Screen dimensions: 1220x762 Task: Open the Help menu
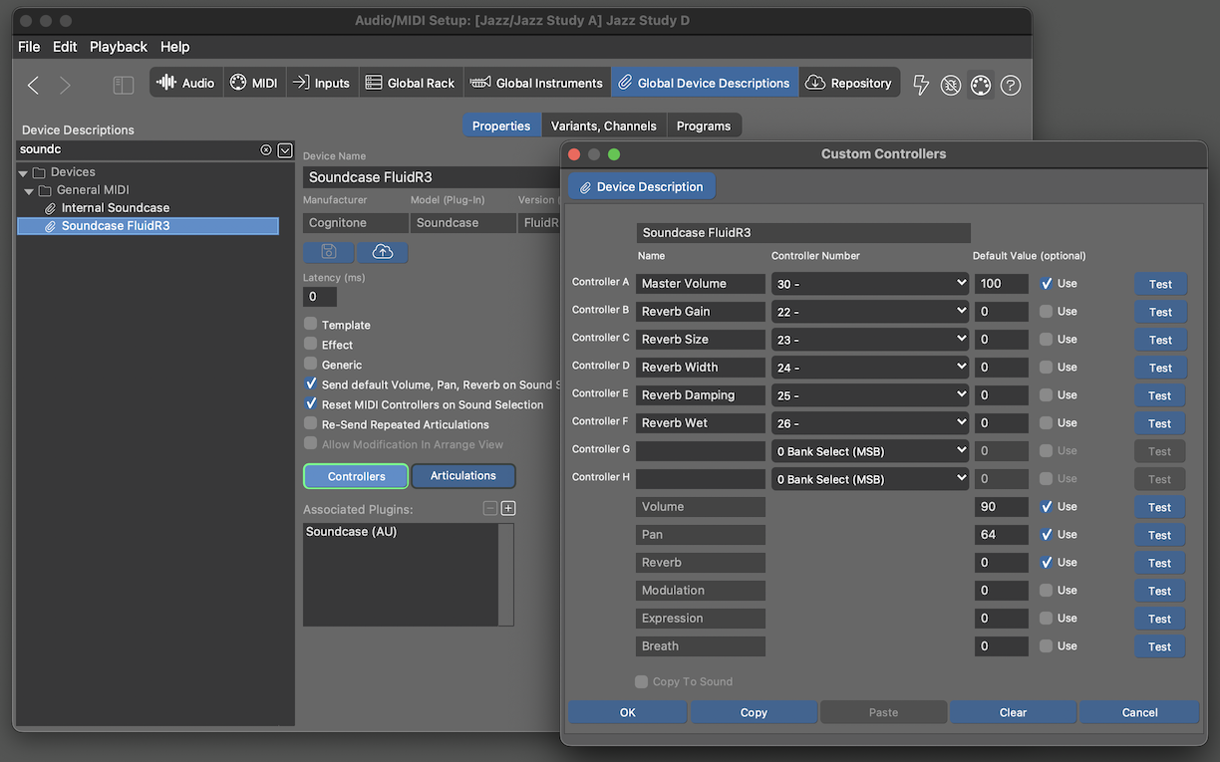coord(174,47)
